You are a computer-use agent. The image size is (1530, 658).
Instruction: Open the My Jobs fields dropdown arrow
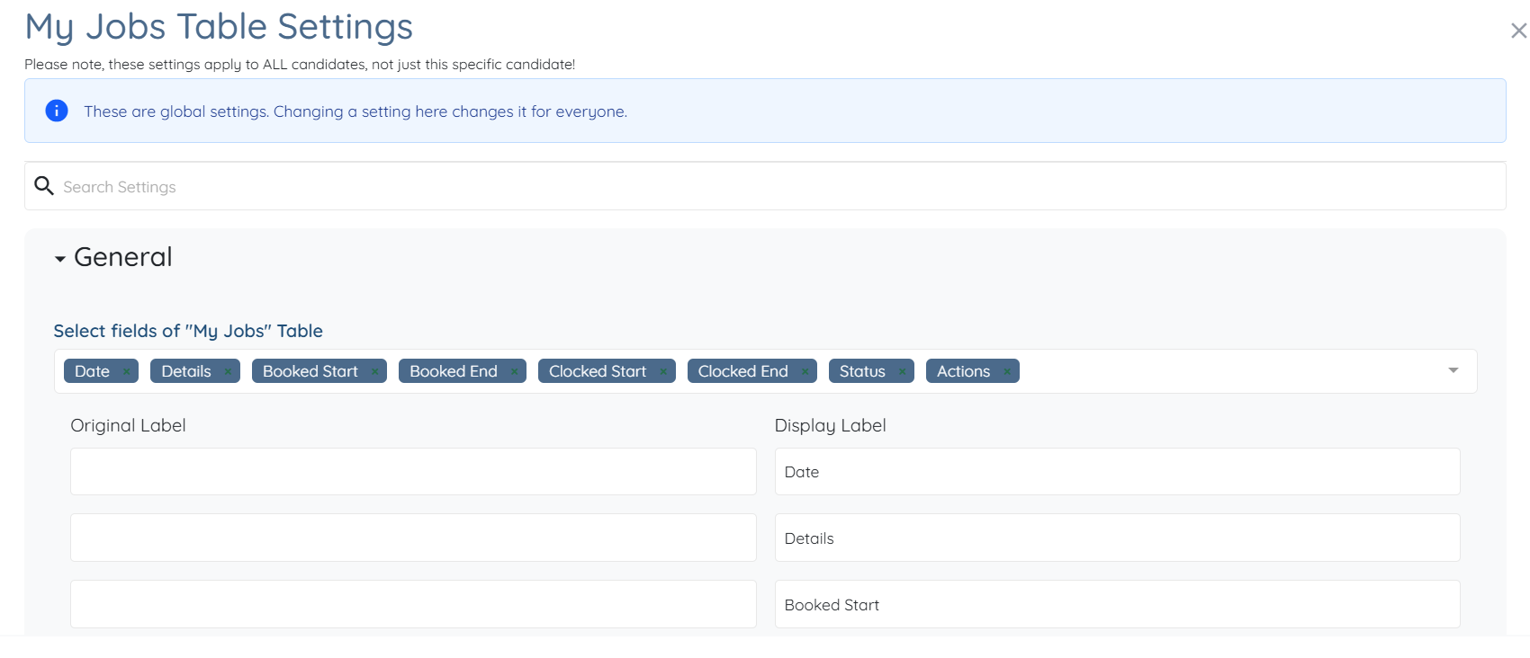pos(1453,370)
